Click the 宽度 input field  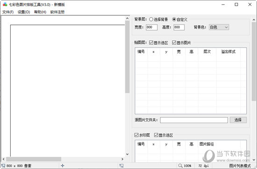[151, 27]
